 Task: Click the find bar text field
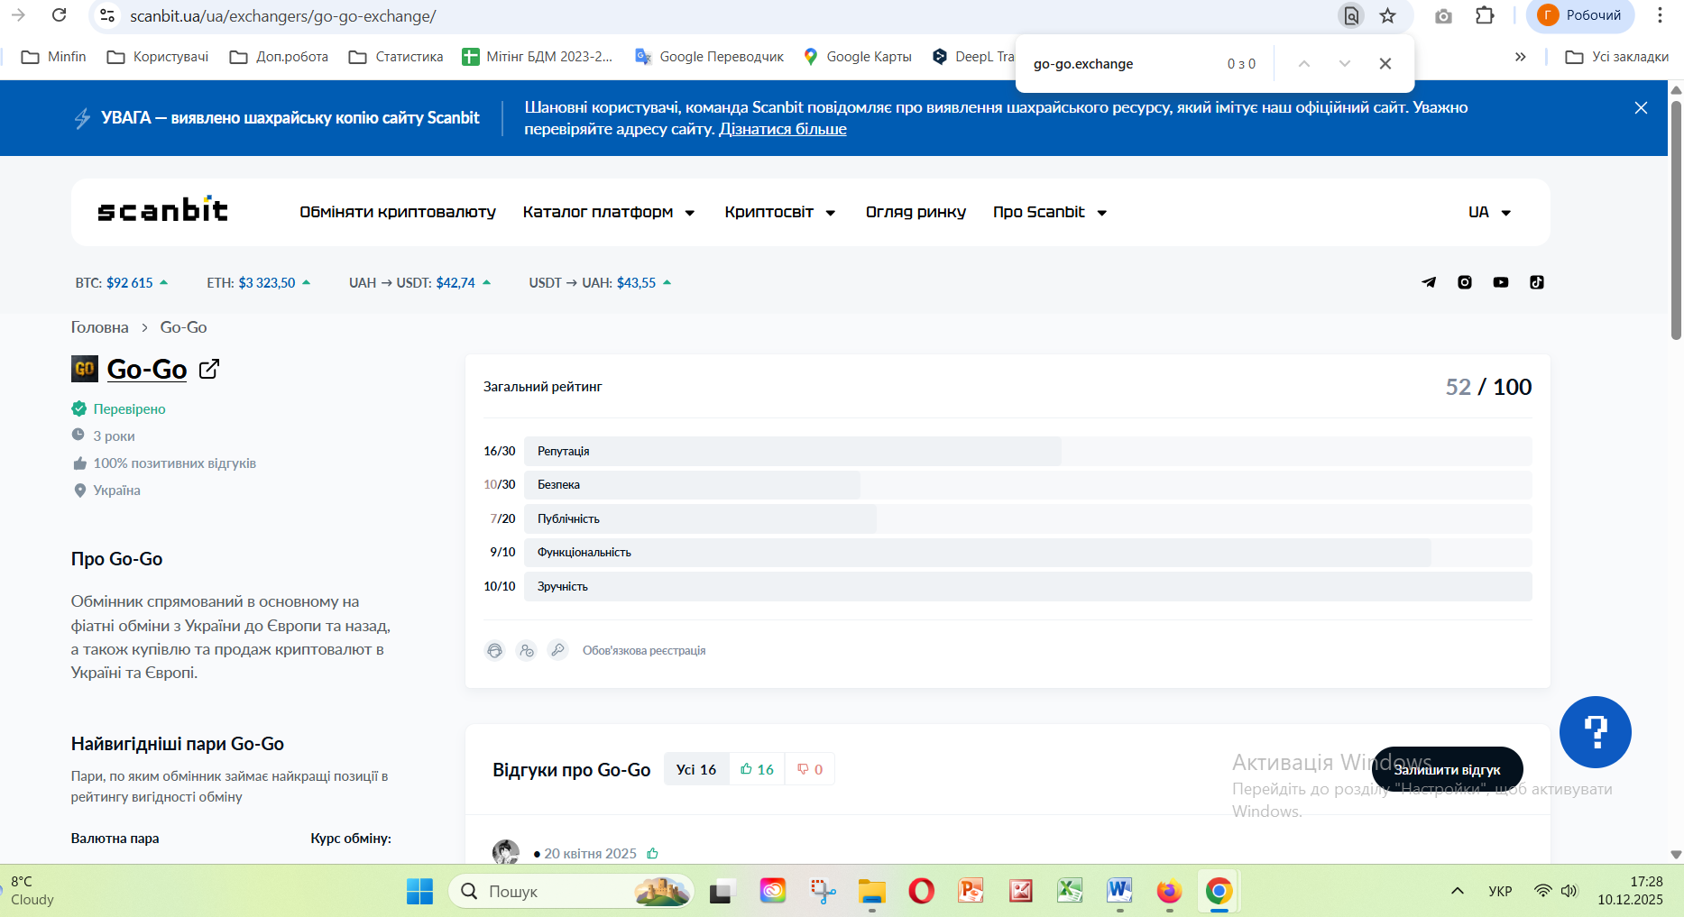click(x=1123, y=63)
